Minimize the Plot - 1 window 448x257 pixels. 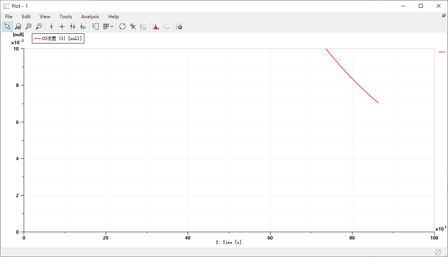[x=403, y=6]
